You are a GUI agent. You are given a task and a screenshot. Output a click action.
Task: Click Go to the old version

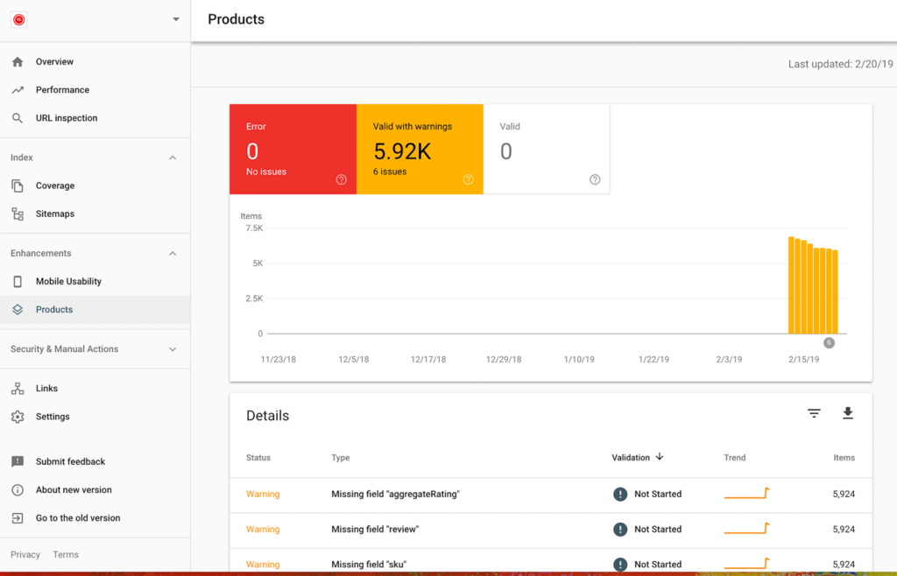[78, 518]
